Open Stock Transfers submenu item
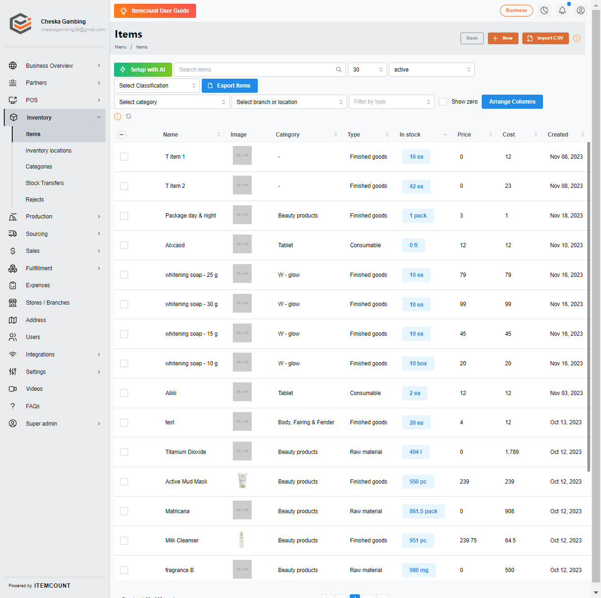 44,183
